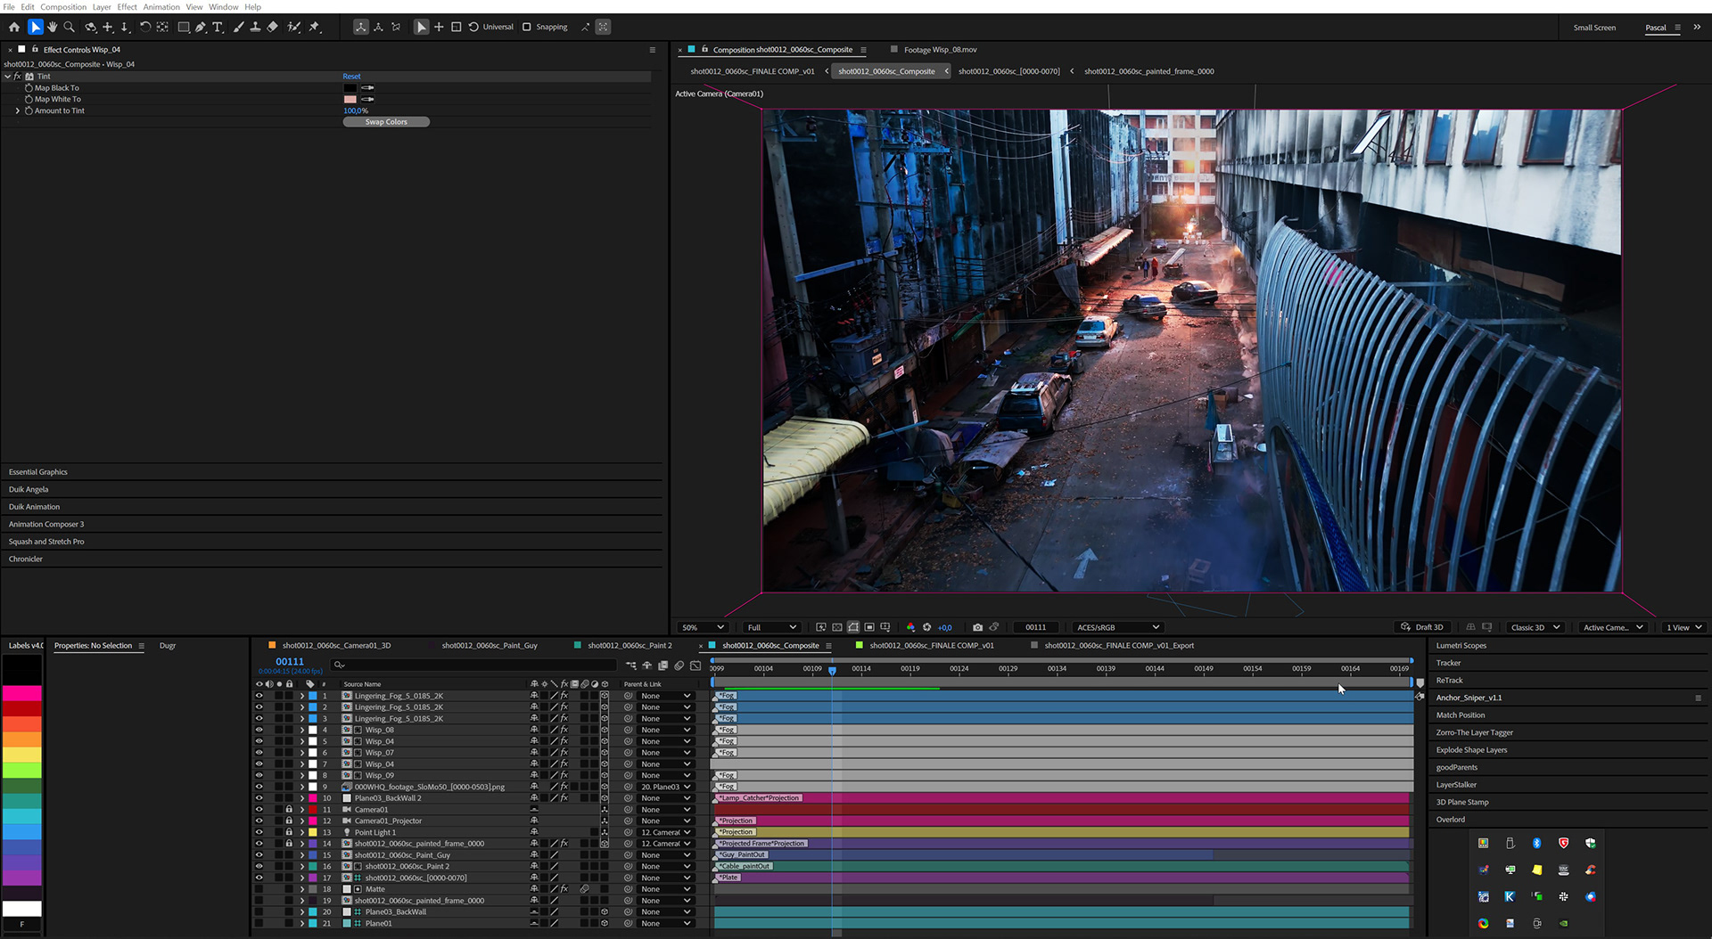Click the Map White To color swatch
Image resolution: width=1712 pixels, height=939 pixels.
(350, 100)
